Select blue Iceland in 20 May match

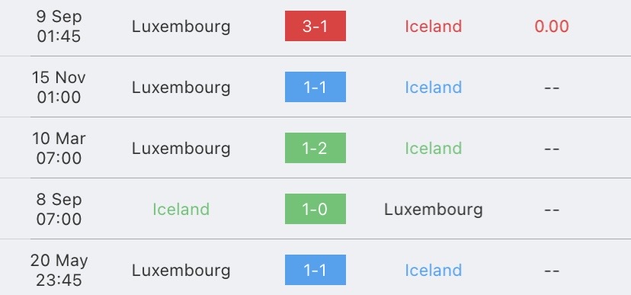[x=433, y=270]
